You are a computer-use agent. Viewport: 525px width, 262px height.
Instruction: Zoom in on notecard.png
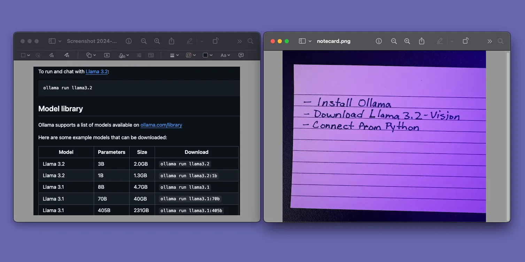[407, 41]
